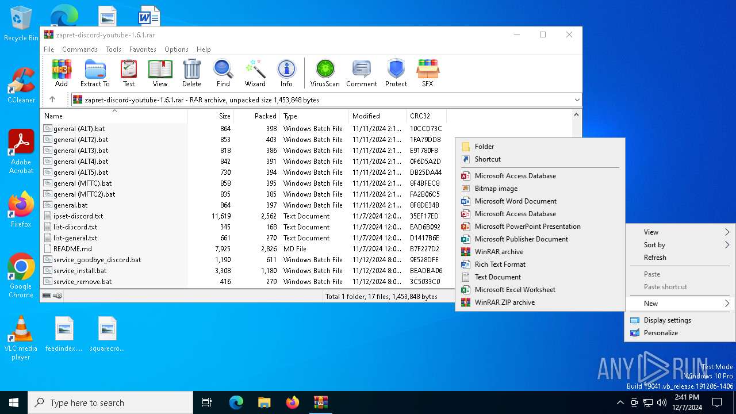The width and height of the screenshot is (736, 414).
Task: Open Microsoft Edge from the taskbar
Action: tap(236, 402)
